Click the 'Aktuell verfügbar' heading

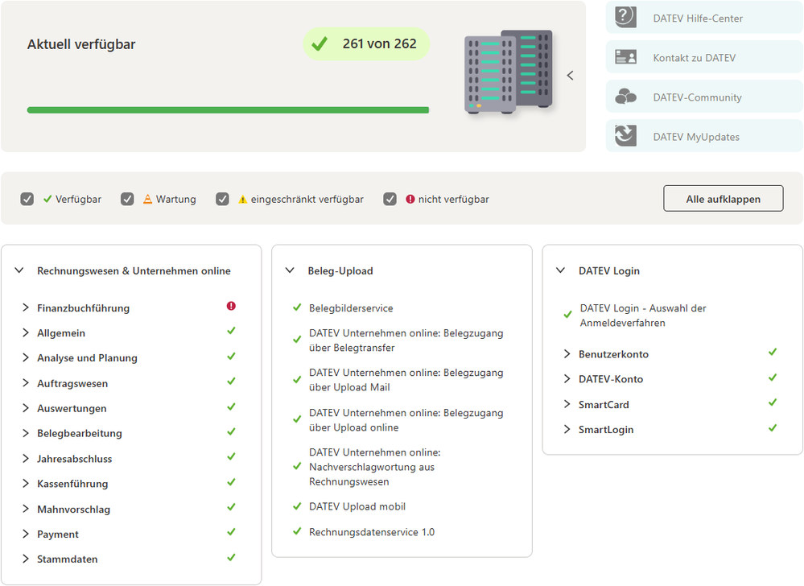click(81, 44)
